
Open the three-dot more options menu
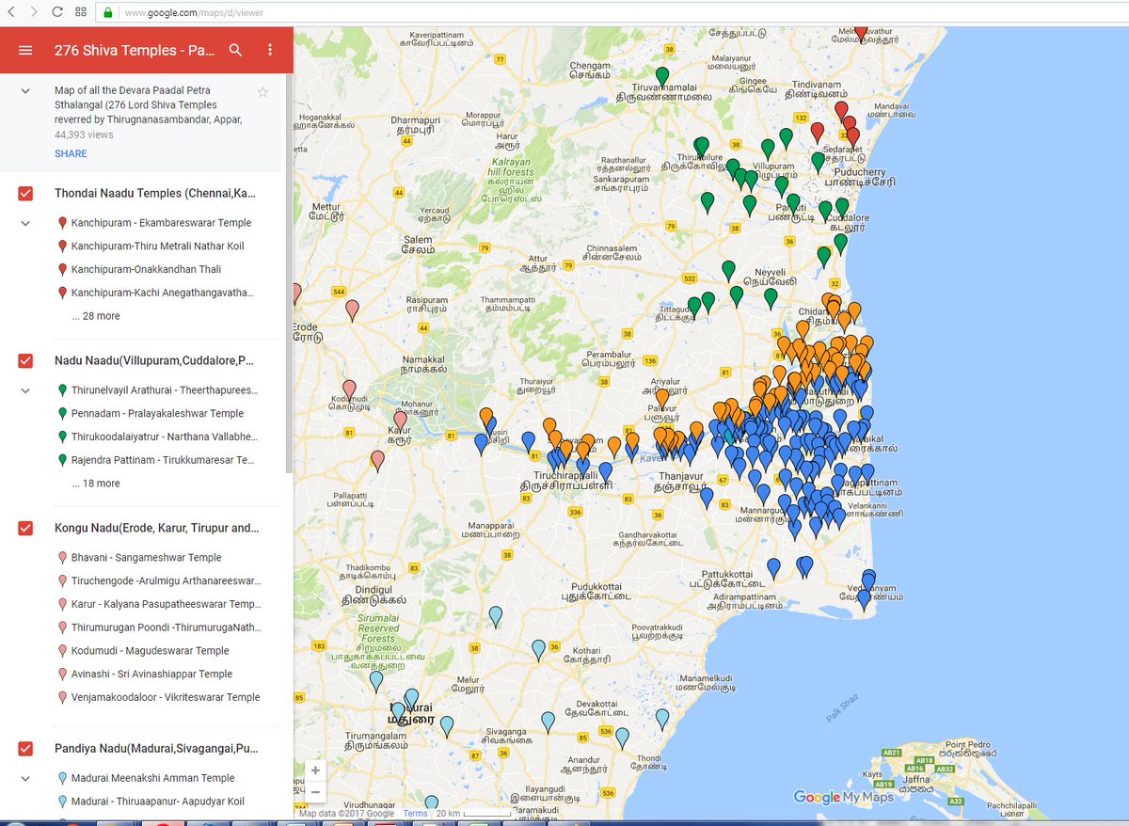coord(270,50)
